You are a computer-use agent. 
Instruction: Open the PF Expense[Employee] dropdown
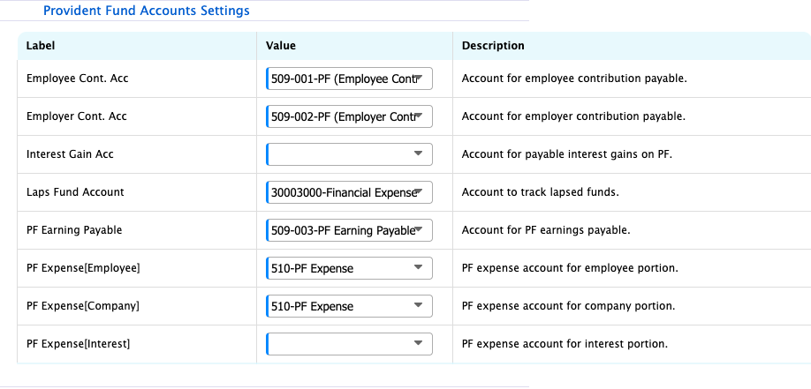pyautogui.click(x=349, y=268)
